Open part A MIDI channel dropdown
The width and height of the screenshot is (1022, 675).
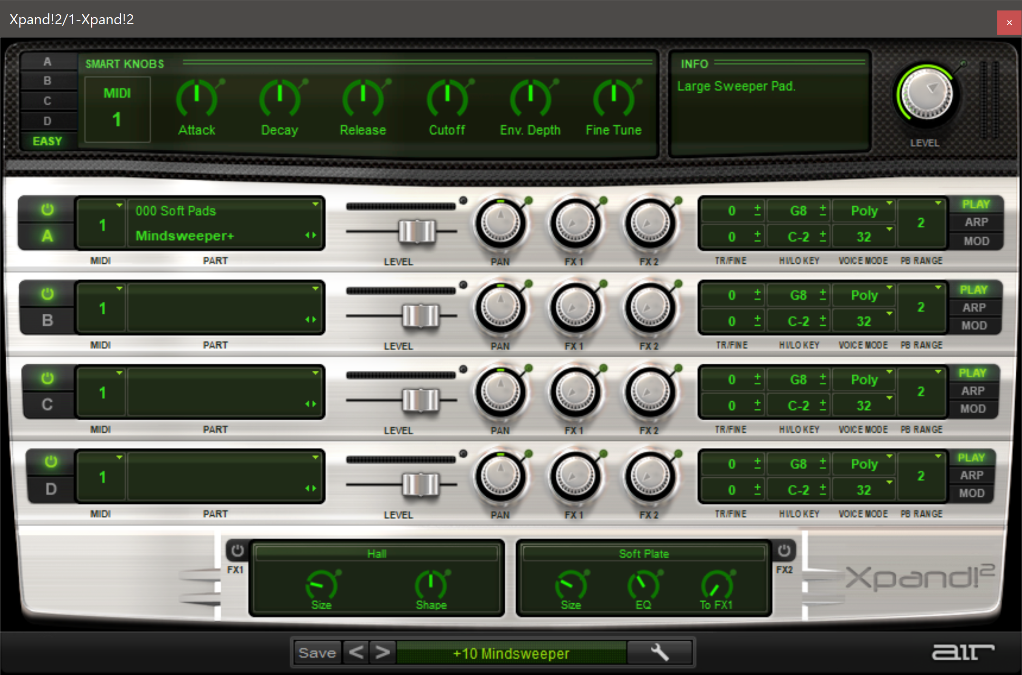pos(119,205)
